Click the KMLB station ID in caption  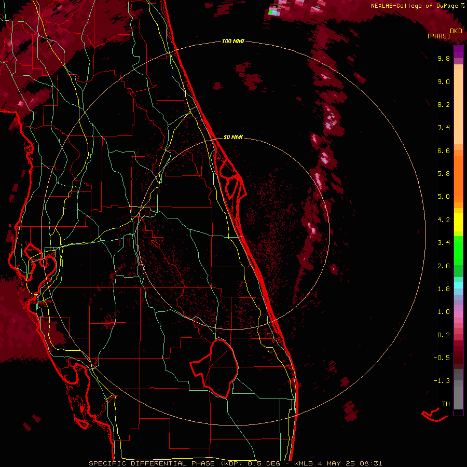coord(304,463)
